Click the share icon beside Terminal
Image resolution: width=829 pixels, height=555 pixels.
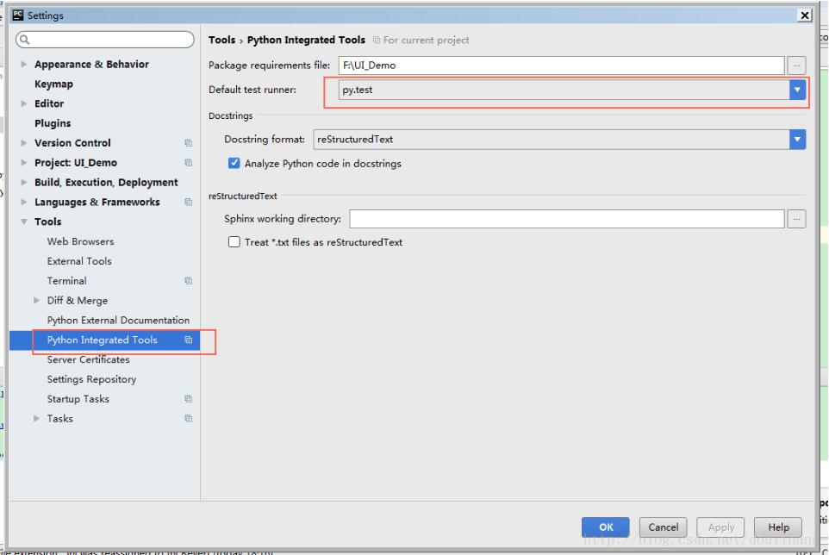(188, 280)
